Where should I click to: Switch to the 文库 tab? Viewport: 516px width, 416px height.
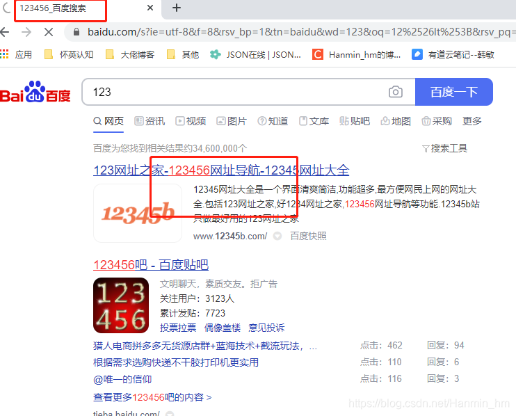[x=314, y=121]
